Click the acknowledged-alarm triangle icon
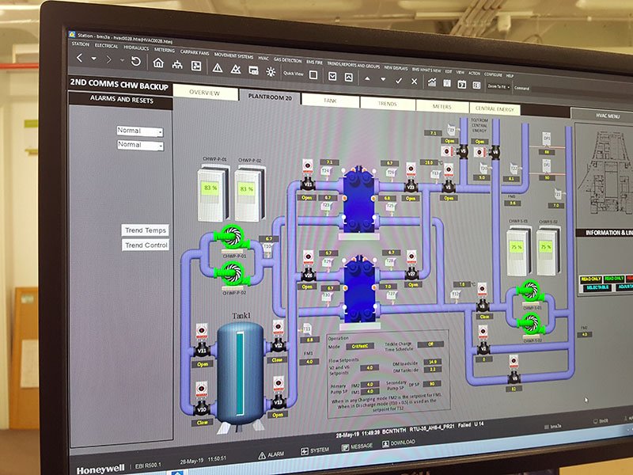Screen dimensions: 633x475 click(x=235, y=69)
